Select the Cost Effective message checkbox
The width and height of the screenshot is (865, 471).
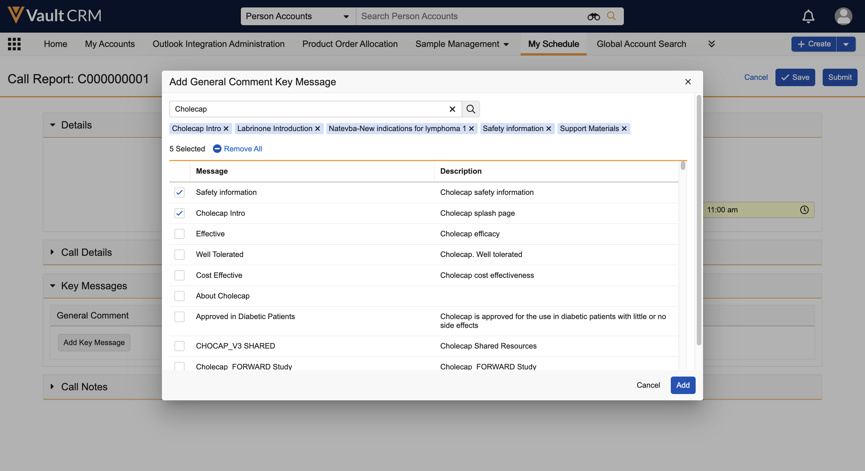pyautogui.click(x=180, y=276)
